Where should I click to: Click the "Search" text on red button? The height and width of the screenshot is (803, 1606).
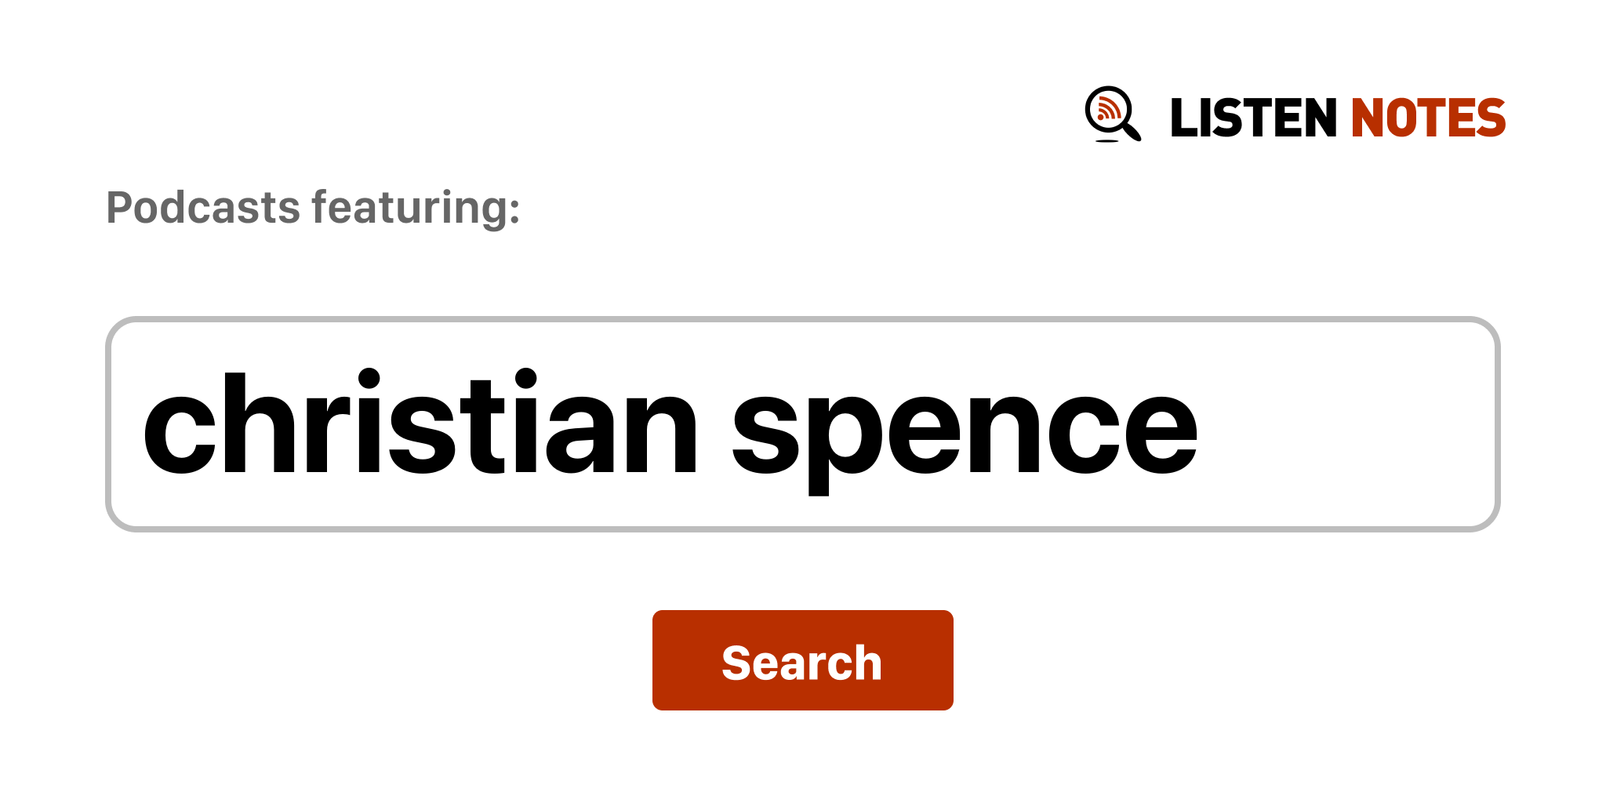(x=801, y=663)
